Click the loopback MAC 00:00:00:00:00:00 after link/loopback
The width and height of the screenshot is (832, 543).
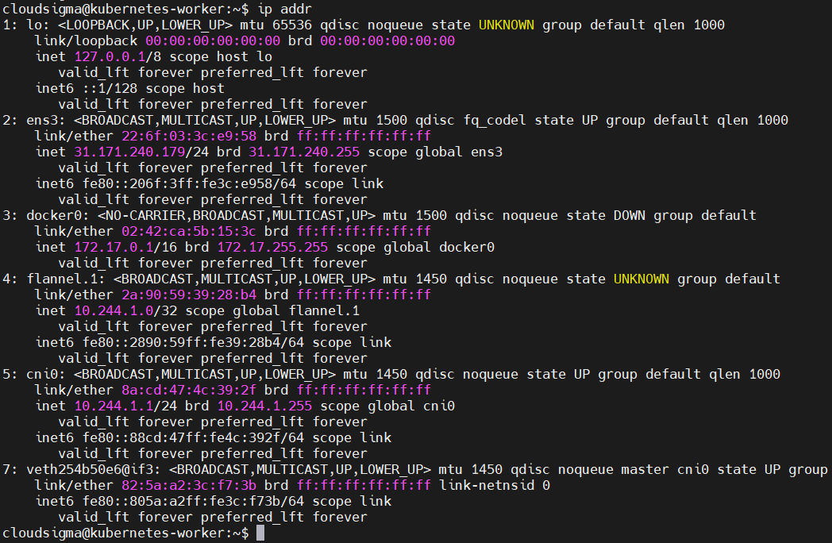213,40
